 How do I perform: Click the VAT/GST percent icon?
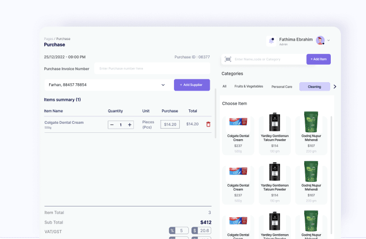point(172,230)
